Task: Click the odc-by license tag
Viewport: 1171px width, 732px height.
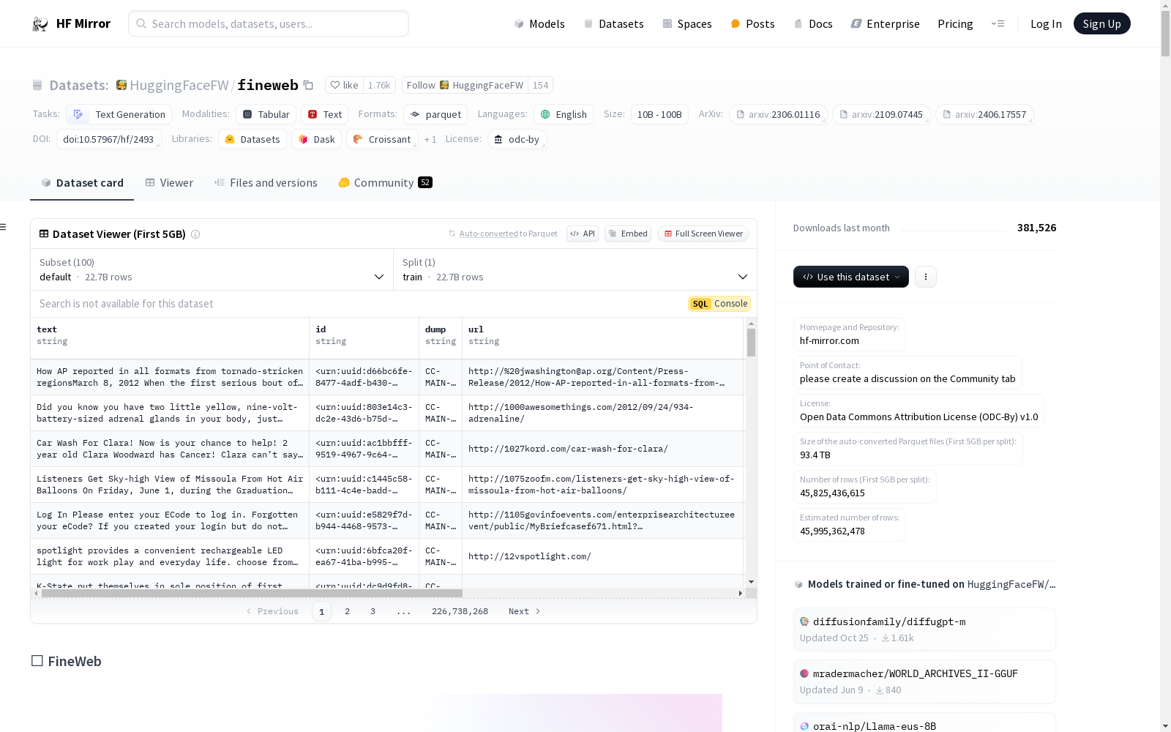Action: (x=517, y=140)
